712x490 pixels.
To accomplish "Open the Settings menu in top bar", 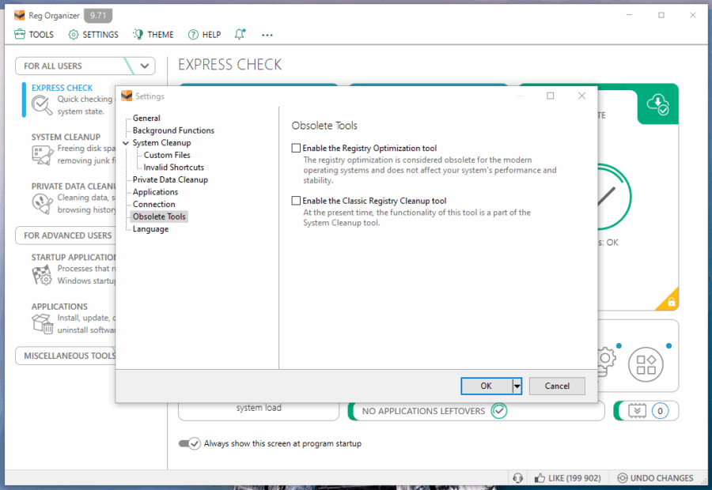I will pos(93,35).
